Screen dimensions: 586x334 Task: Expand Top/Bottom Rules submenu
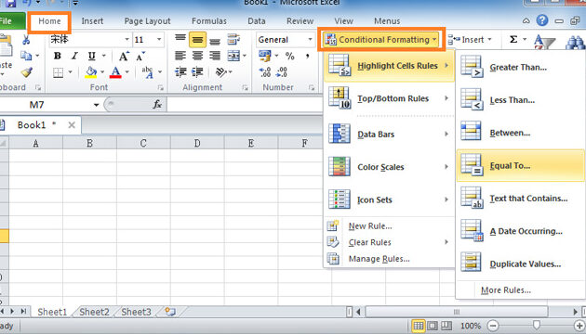pyautogui.click(x=389, y=98)
